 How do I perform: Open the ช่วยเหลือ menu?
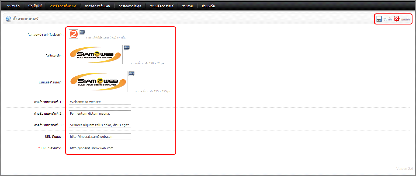208,6
